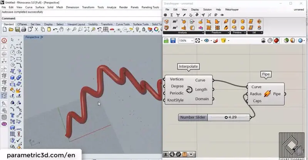
Task: Click the MetaHopper menu item
Action: 232,10
